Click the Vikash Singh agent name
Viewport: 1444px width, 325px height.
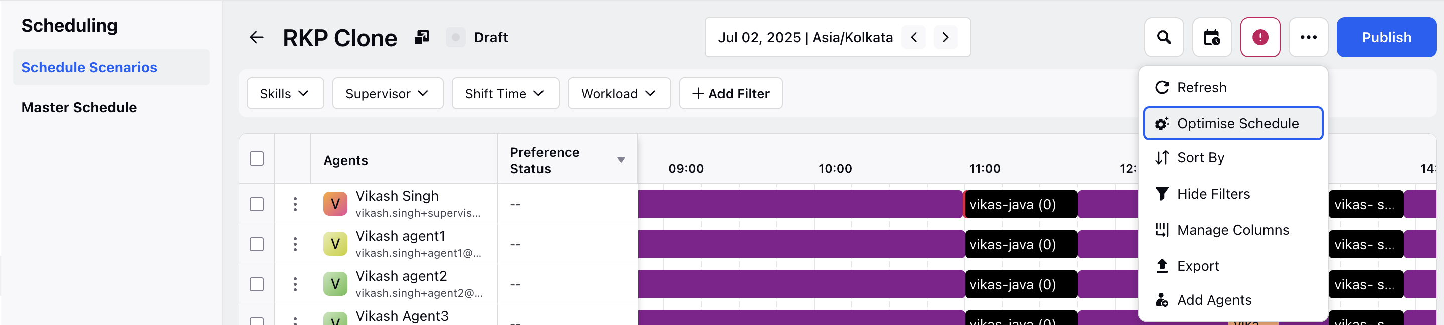point(397,196)
